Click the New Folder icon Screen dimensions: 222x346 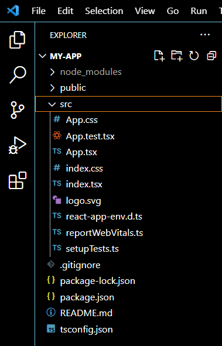[x=177, y=56]
